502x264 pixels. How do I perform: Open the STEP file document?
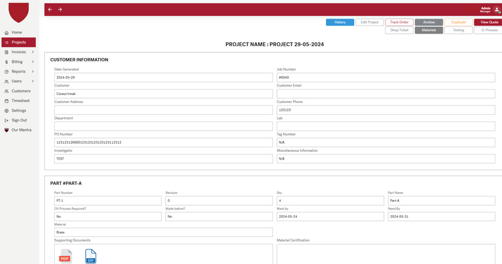[90, 256]
